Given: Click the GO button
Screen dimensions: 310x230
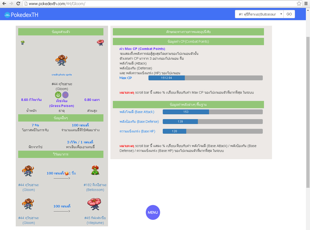Looking at the screenshot, I should [289, 14].
